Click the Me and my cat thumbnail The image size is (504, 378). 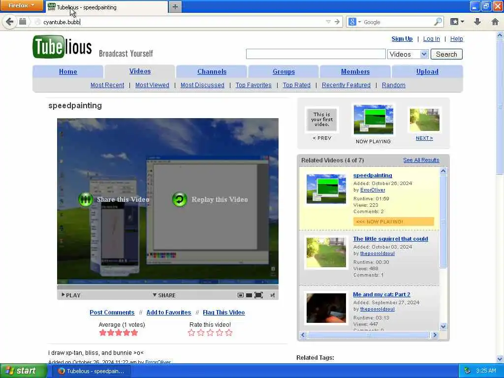pyautogui.click(x=326, y=308)
